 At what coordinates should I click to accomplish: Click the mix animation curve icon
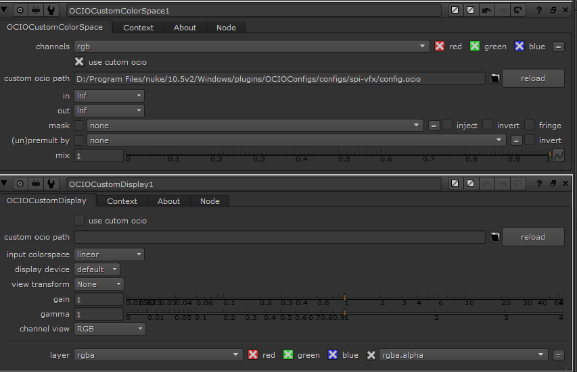(558, 156)
